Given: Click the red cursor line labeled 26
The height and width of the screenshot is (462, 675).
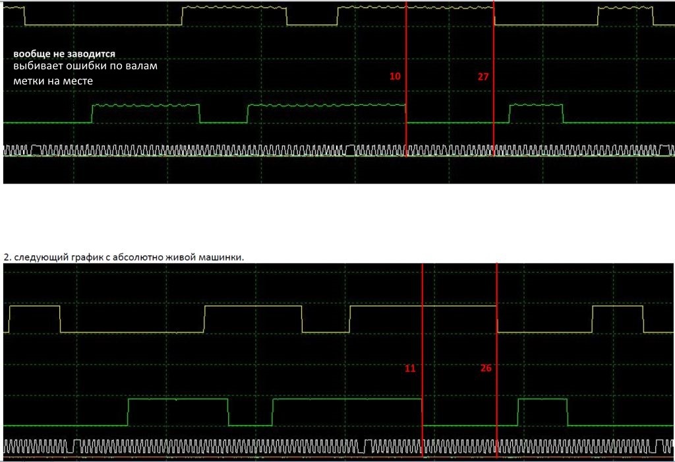Looking at the screenshot, I should tap(497, 360).
